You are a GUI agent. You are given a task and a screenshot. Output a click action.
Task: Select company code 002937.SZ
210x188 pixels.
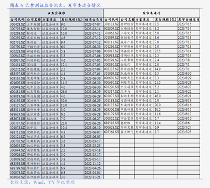pos(17,60)
